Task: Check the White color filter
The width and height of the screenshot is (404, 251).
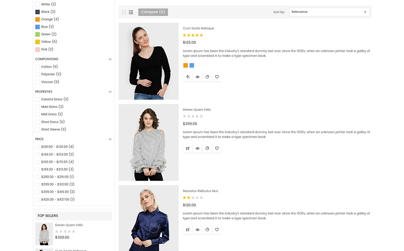Action: 37,4
